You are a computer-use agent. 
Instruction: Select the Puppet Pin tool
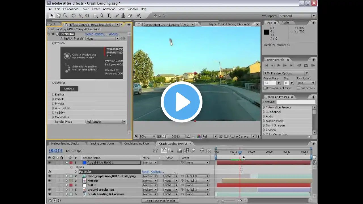click(139, 16)
